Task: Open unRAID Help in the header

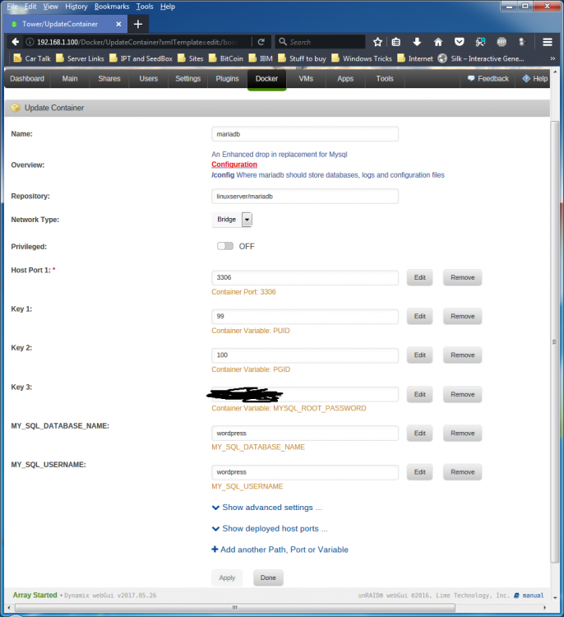Action: pos(535,79)
